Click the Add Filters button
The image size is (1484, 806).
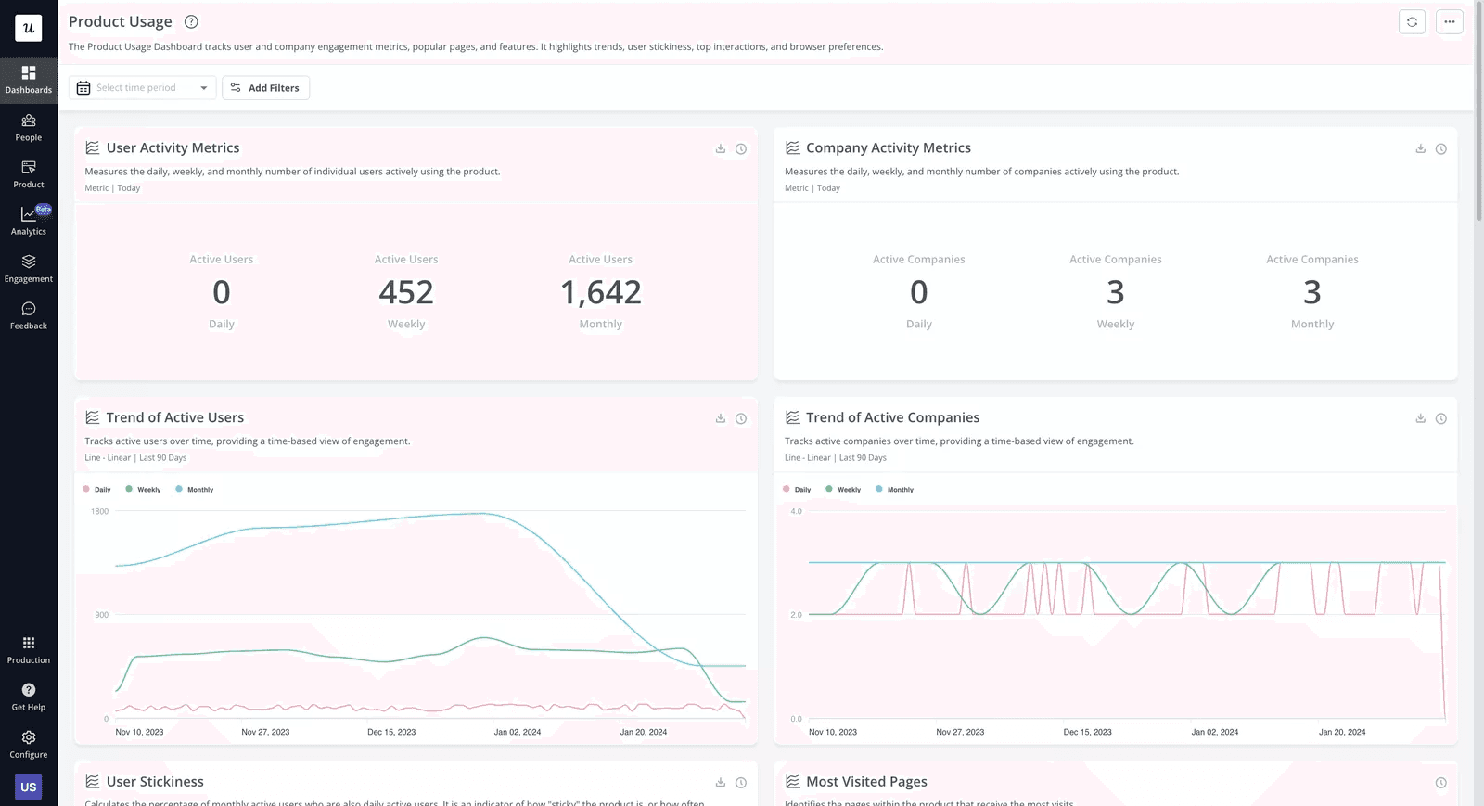point(266,88)
